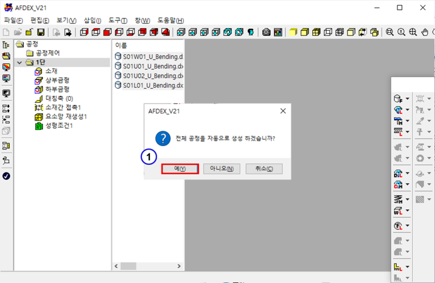Image resolution: width=435 pixels, height=283 pixels.
Task: Click the 취소(C) cancel button
Action: 264,169
